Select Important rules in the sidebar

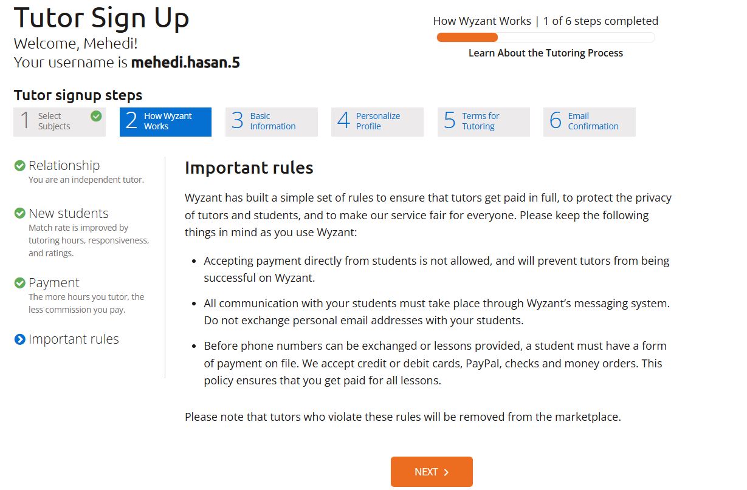[73, 339]
